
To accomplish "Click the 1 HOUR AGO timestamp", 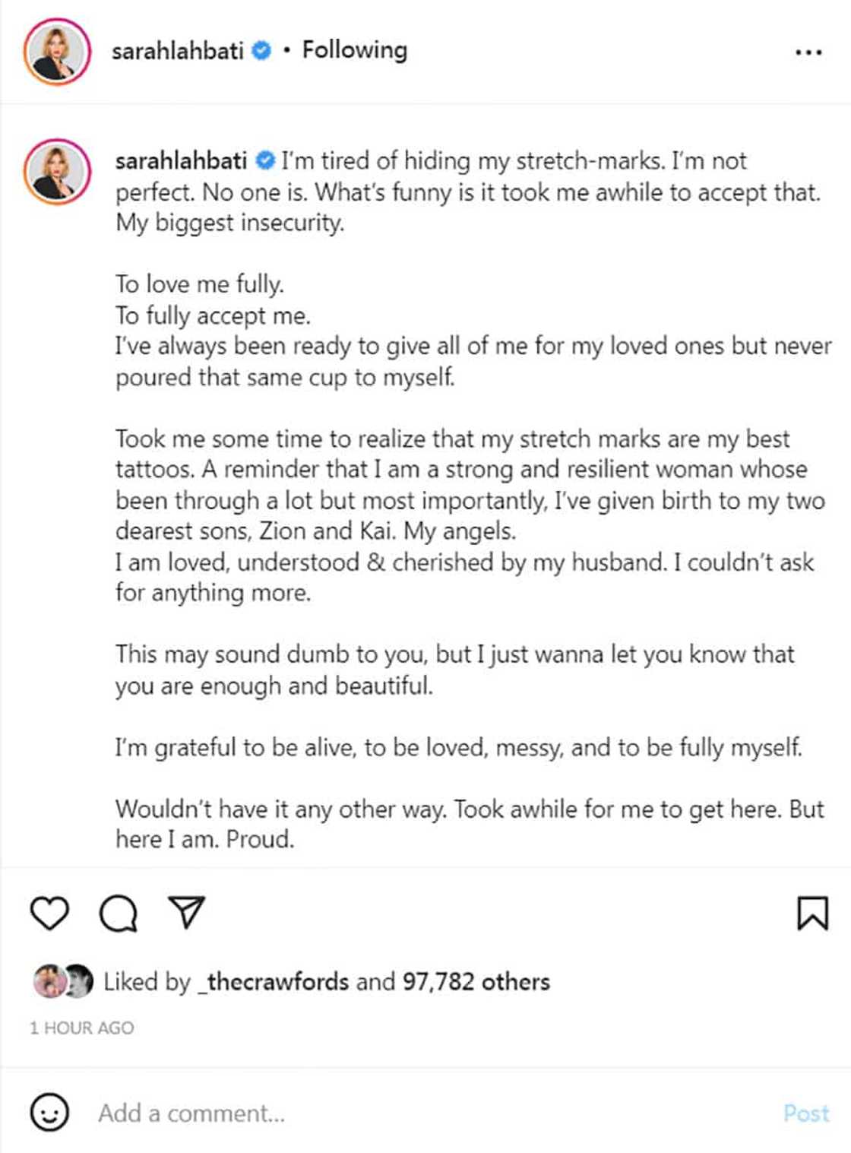I will [82, 1028].
